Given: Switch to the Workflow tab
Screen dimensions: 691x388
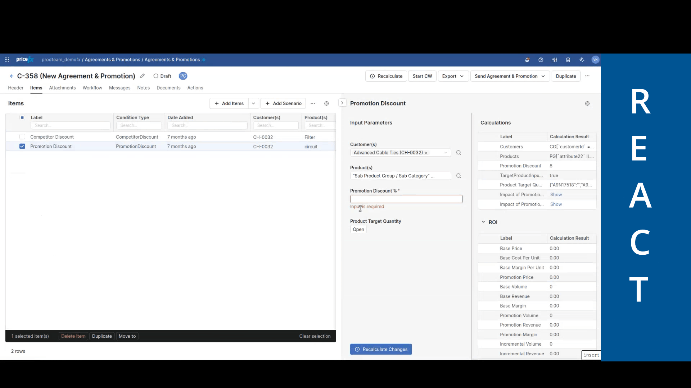Looking at the screenshot, I should (92, 88).
